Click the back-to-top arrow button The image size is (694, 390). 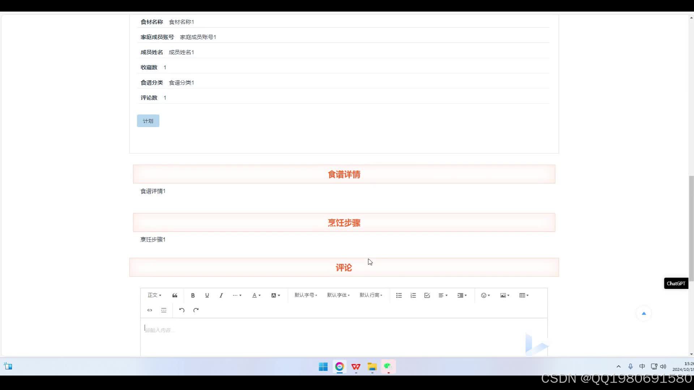coord(643,313)
